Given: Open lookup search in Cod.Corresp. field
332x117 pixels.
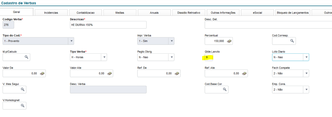Looking at the screenshot, I should coord(292,41).
